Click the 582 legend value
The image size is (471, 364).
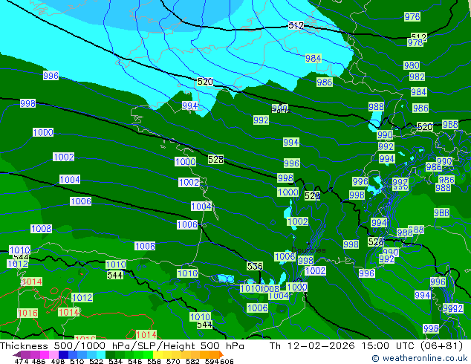tap(192, 361)
